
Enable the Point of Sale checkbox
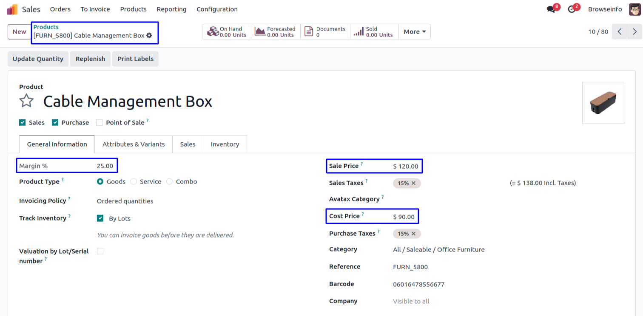[x=100, y=123]
